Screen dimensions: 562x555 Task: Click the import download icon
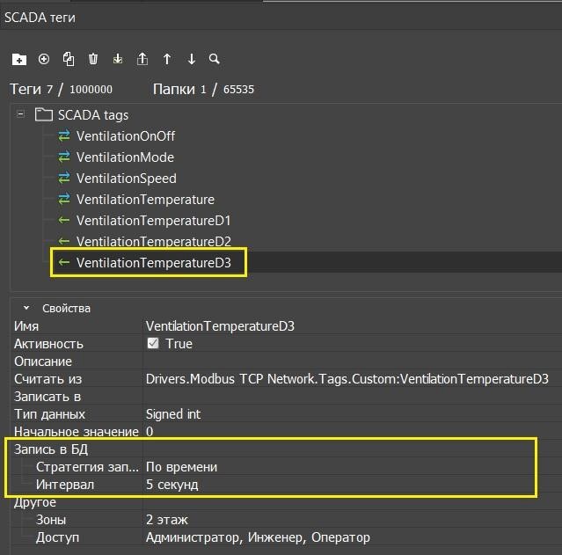pos(118,59)
